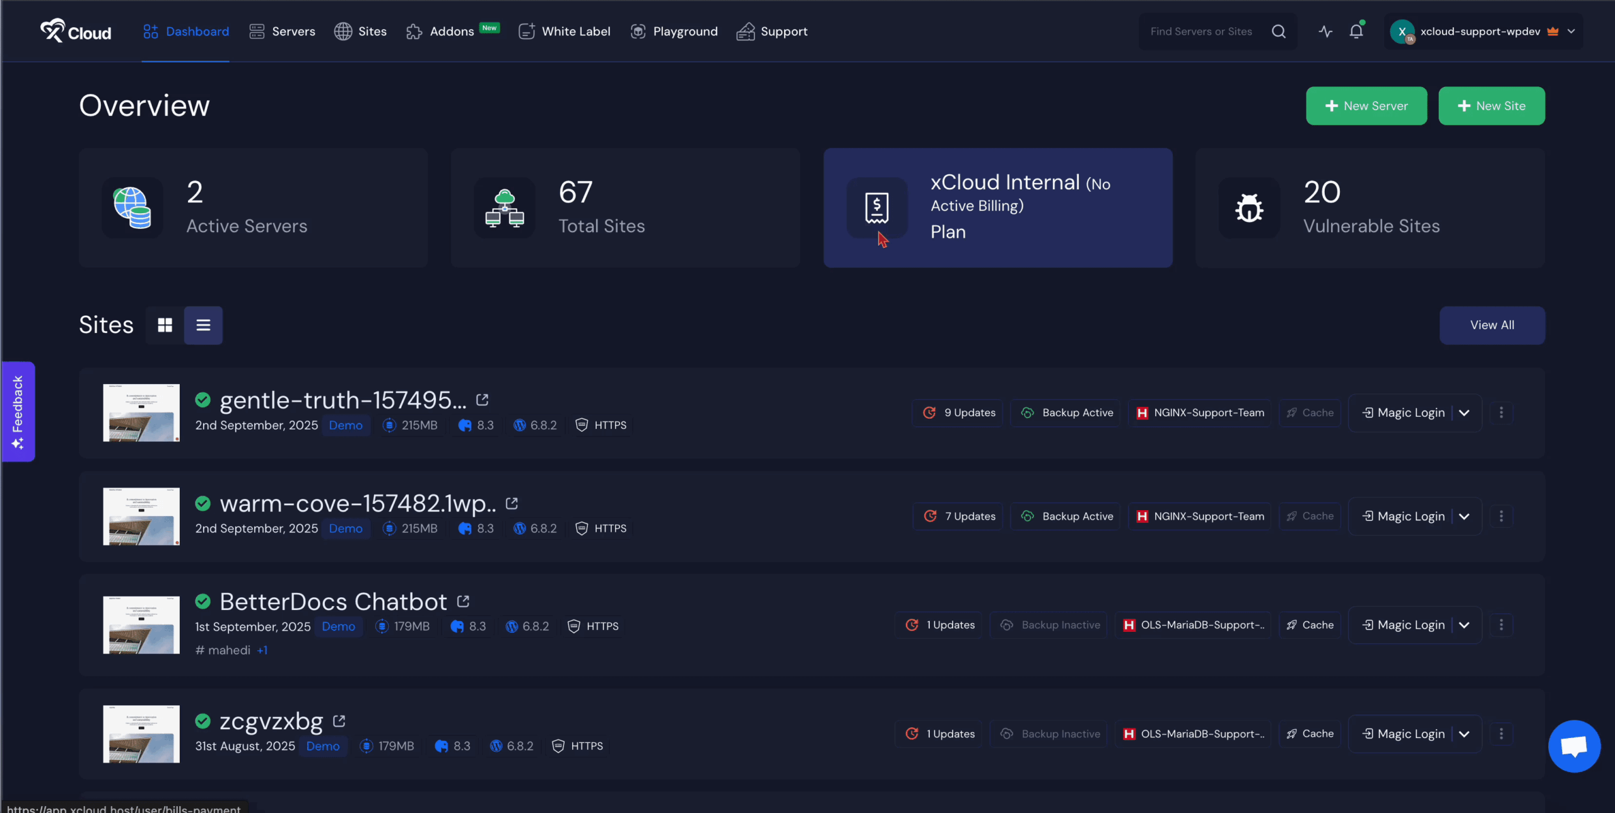Click the search magnifier icon
Viewport: 1615px width, 813px height.
1278,32
